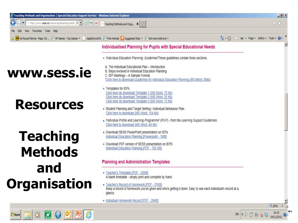
Task: Open the Edit menu
Action: point(19,31)
